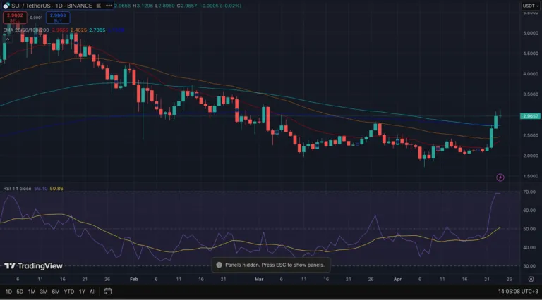The image size is (542, 300).
Task: Show the All time range
Action: click(92, 292)
